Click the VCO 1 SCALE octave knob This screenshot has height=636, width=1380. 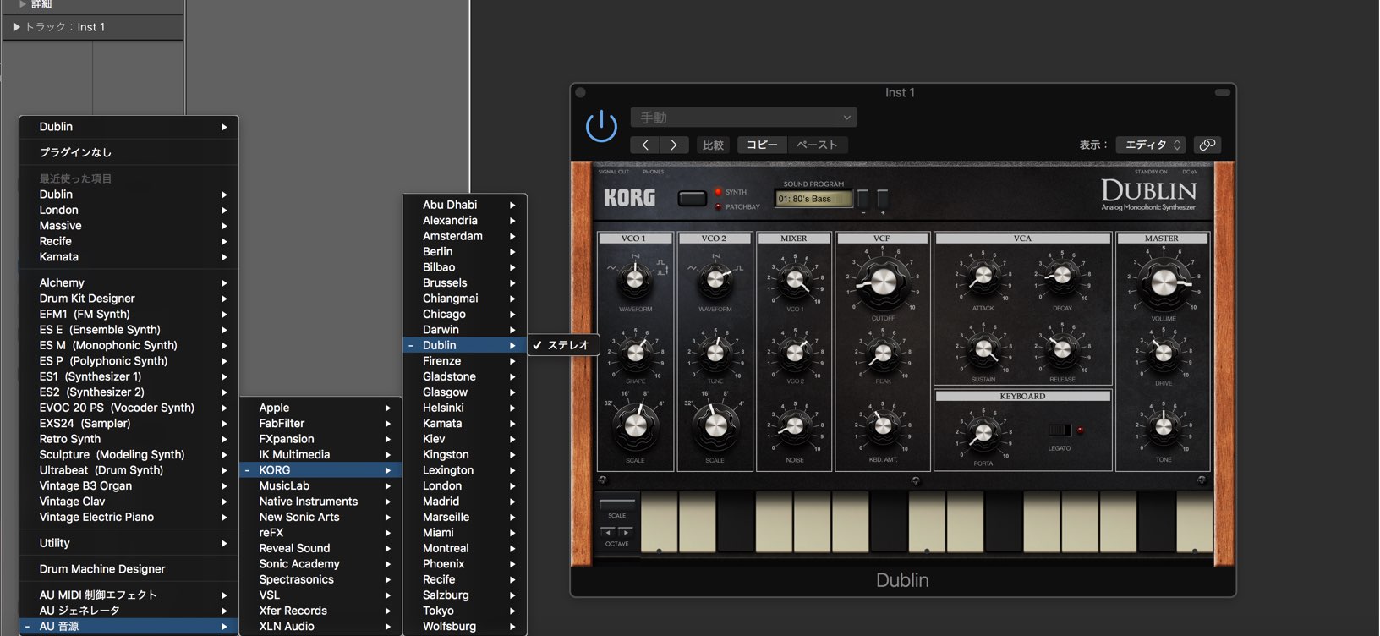634,425
